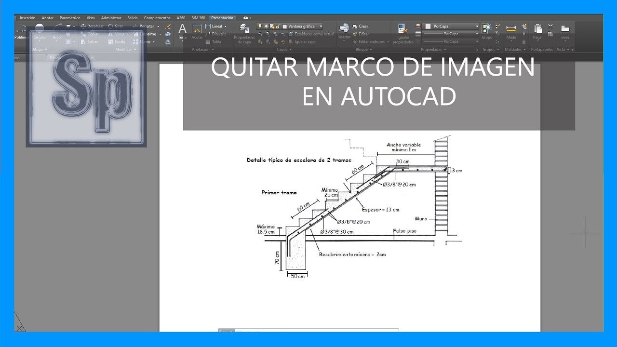617x347 pixels.
Task: Select the Polilínea draw tool
Action: [x=21, y=31]
